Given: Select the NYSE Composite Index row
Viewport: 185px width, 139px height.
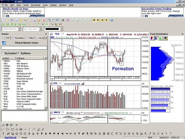Looking at the screenshot, I should [23, 104].
